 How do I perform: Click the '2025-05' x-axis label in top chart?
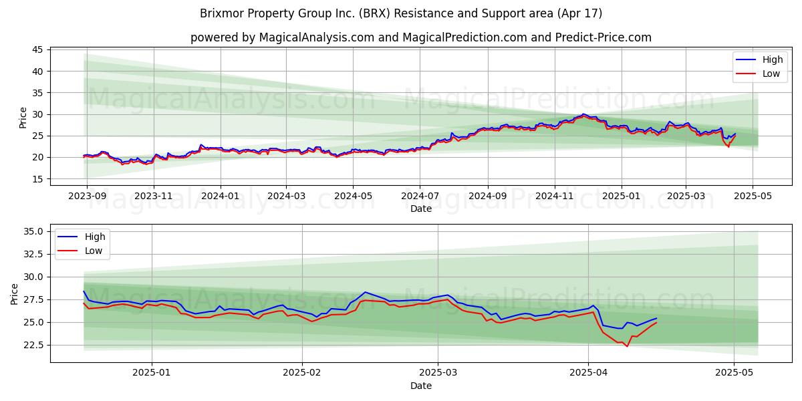pos(753,196)
